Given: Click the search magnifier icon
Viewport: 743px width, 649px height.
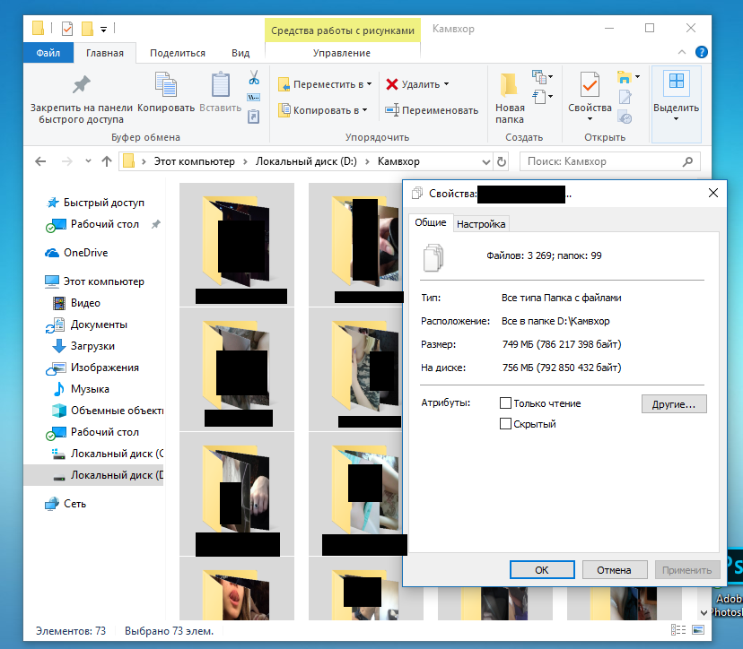Looking at the screenshot, I should (687, 161).
